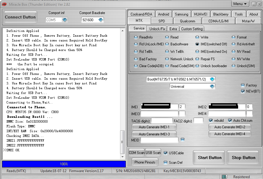Viewport: 263px width, 179px height.
Task: Open the Menu dropdown in title bar
Action: pyautogui.click(x=240, y=4)
